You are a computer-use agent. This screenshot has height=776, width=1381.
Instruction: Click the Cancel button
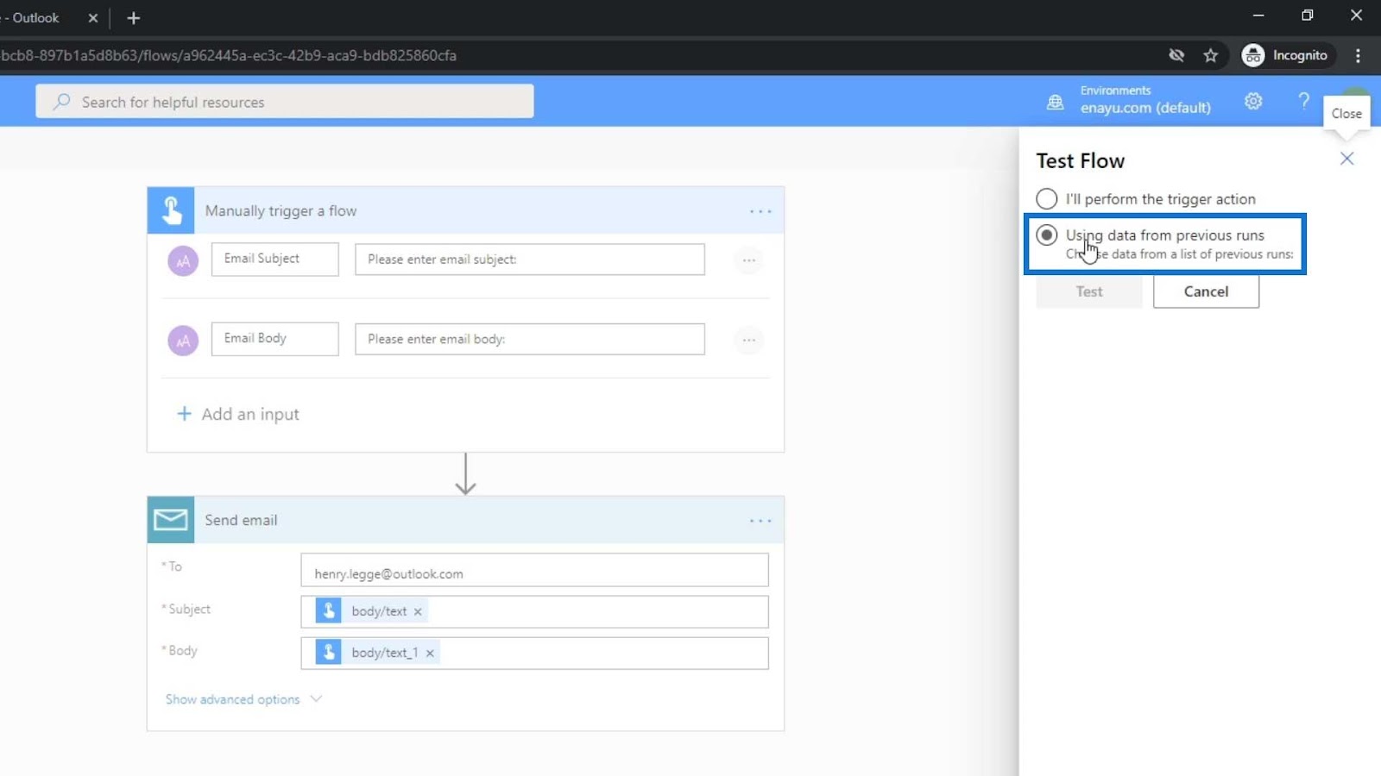[x=1206, y=291]
